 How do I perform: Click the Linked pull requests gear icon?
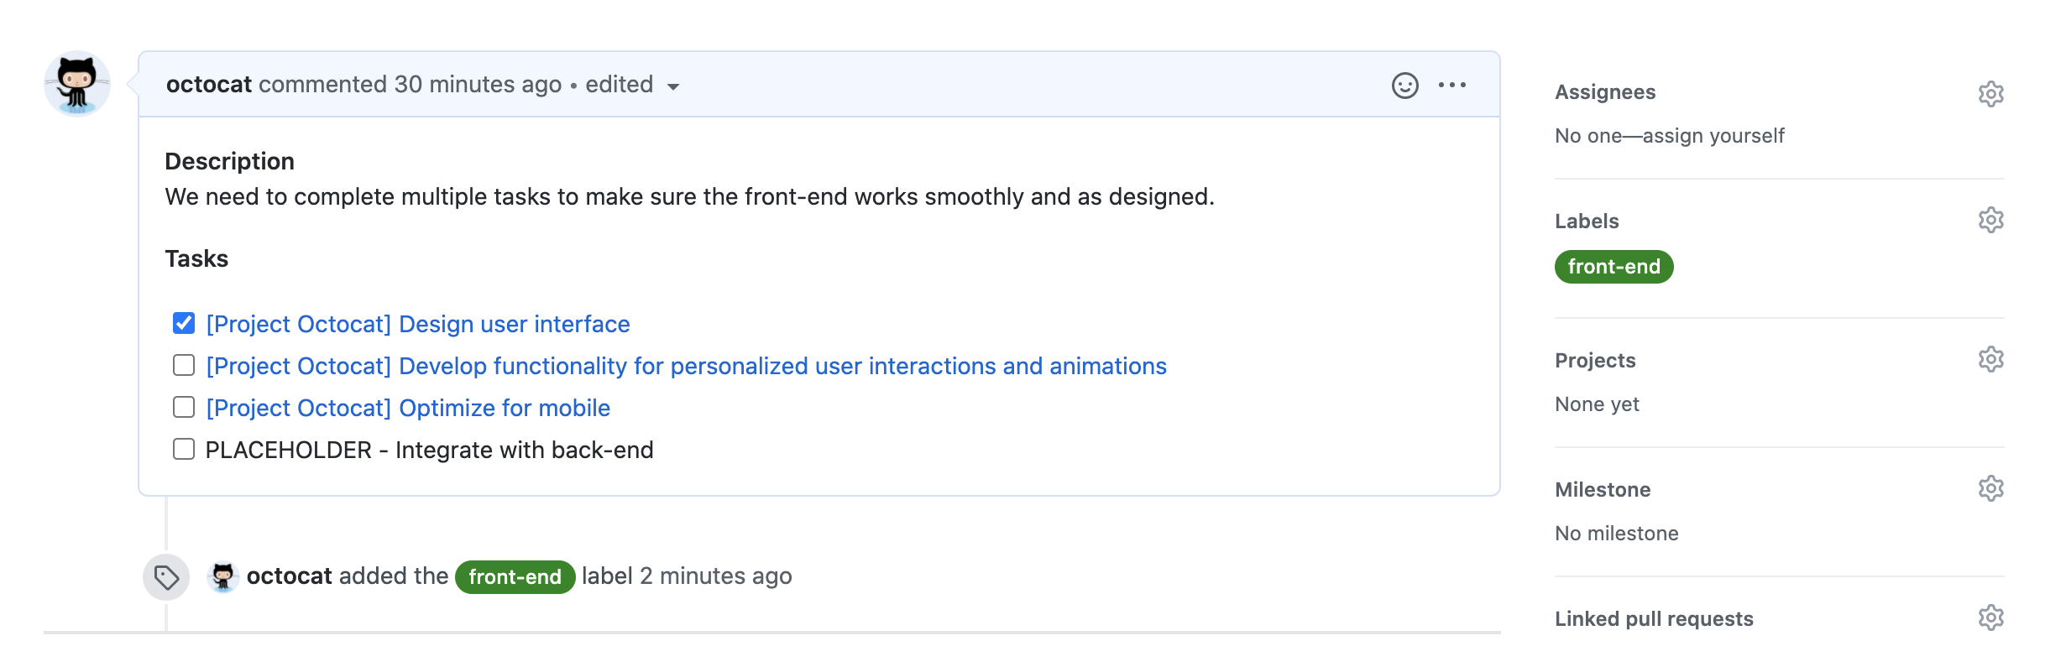coord(1990,618)
